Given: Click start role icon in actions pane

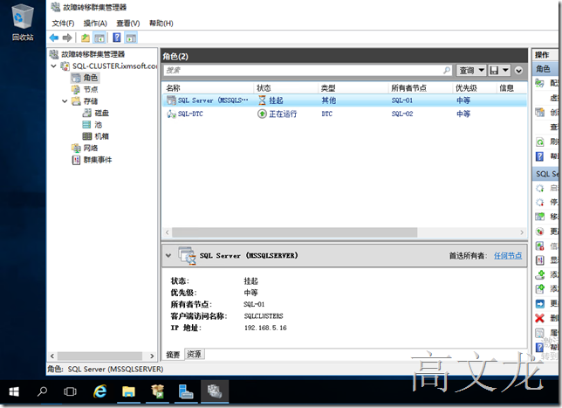Looking at the screenshot, I should pos(539,188).
